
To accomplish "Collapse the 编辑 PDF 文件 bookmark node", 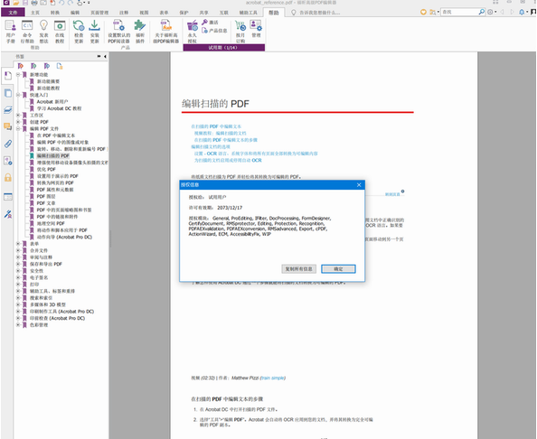I will pos(18,128).
